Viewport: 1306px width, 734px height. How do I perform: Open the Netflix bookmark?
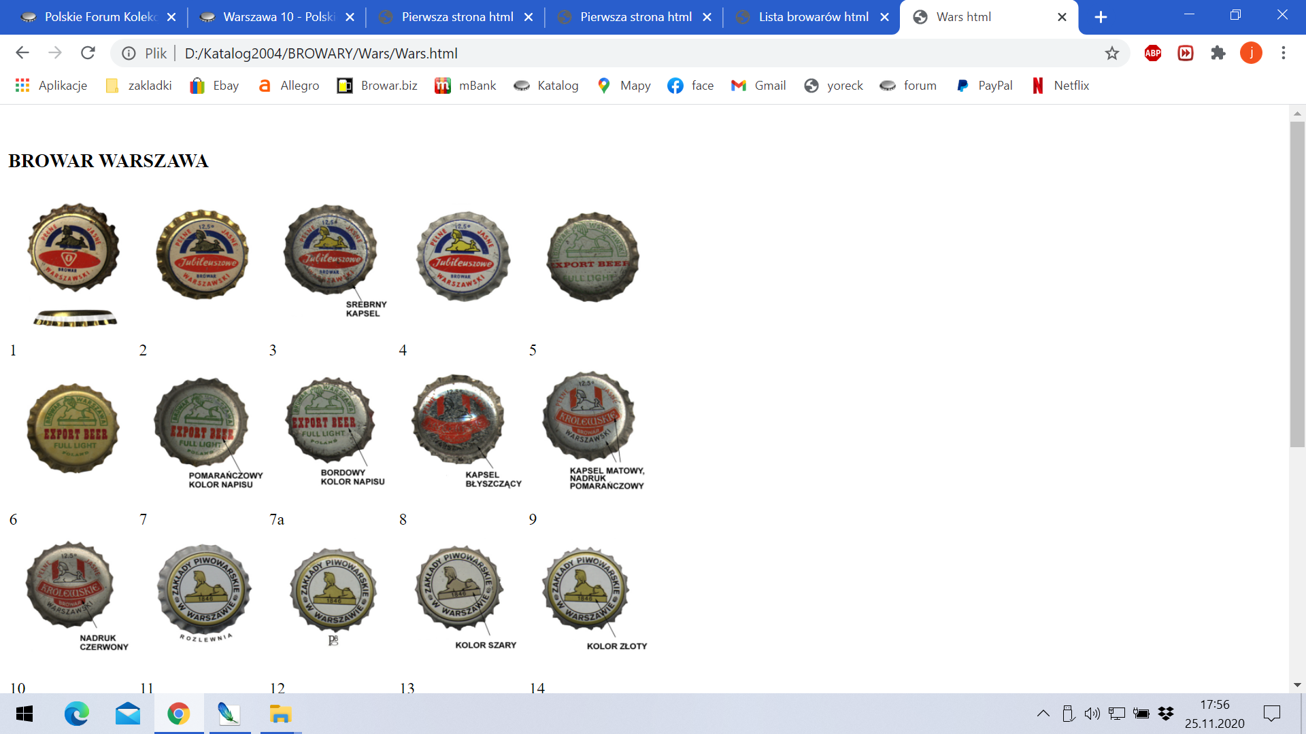click(x=1060, y=86)
